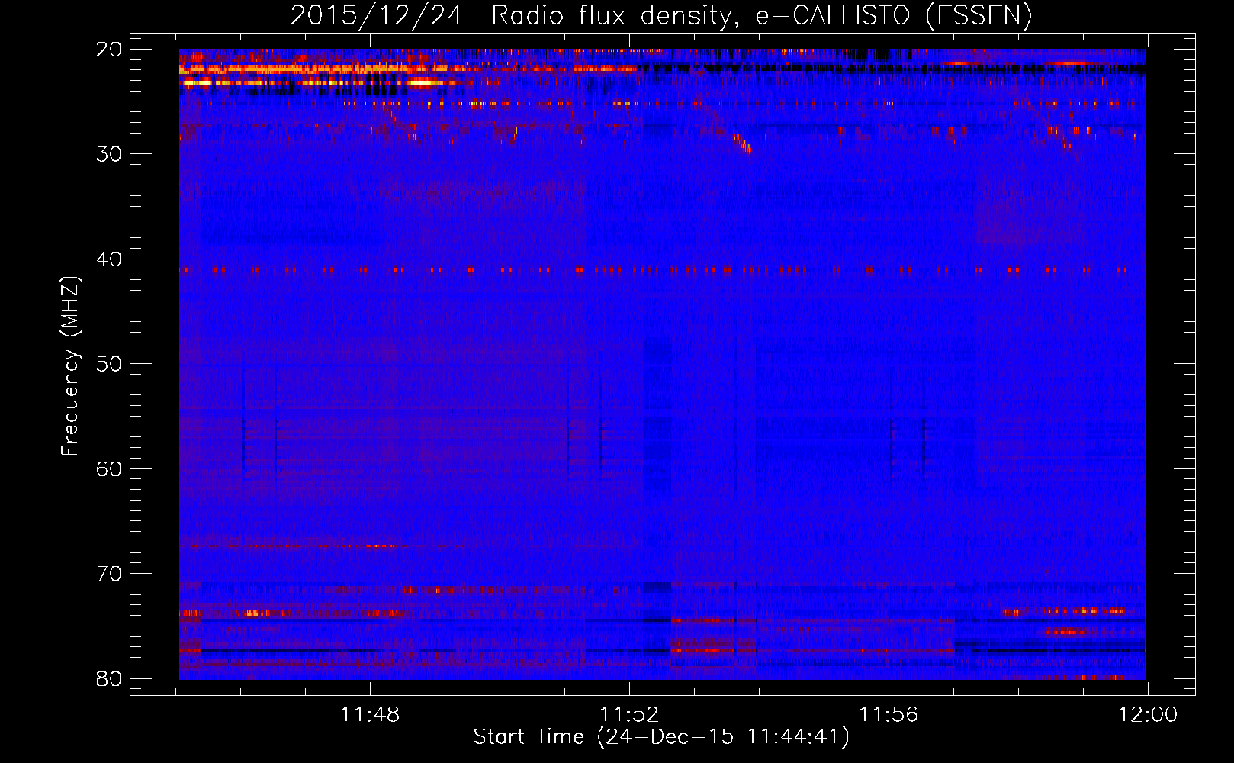1234x763 pixels.
Task: Click the 50 MHz frequency tick label
Action: coord(110,364)
